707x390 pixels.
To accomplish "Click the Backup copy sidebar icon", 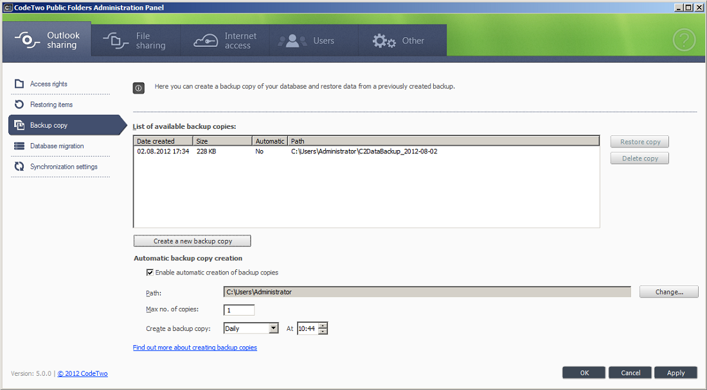I will pyautogui.click(x=19, y=125).
